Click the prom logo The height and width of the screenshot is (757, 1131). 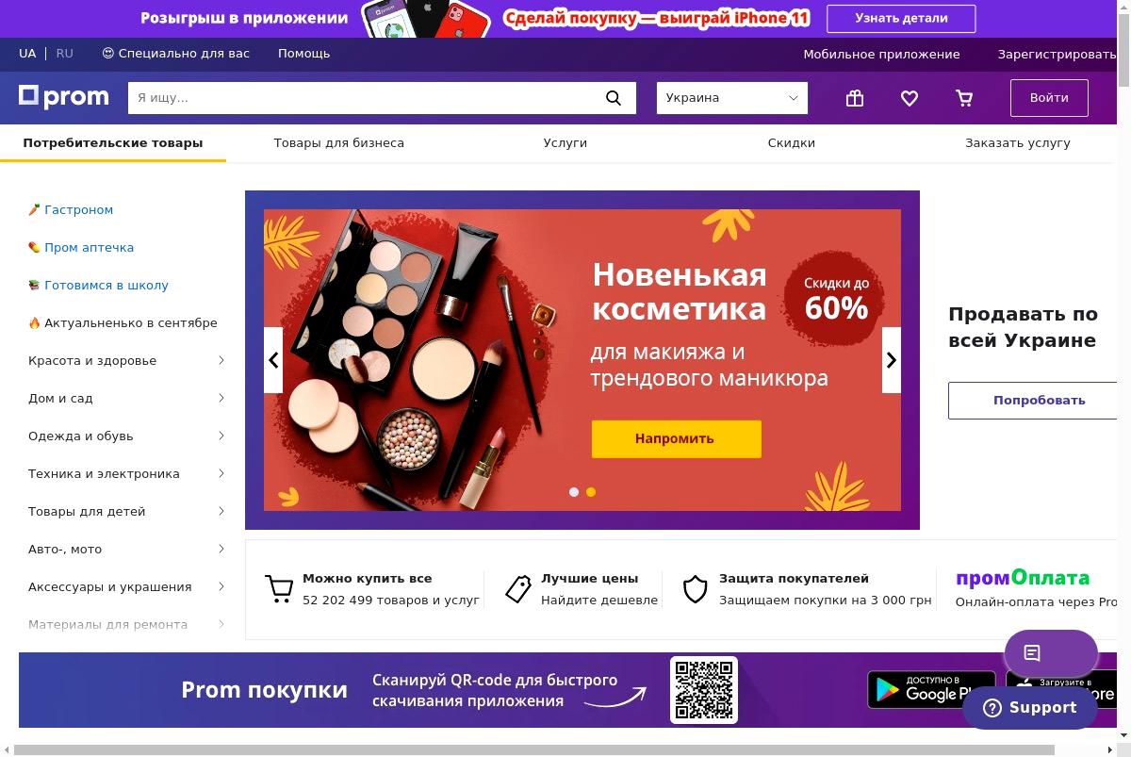pos(64,97)
